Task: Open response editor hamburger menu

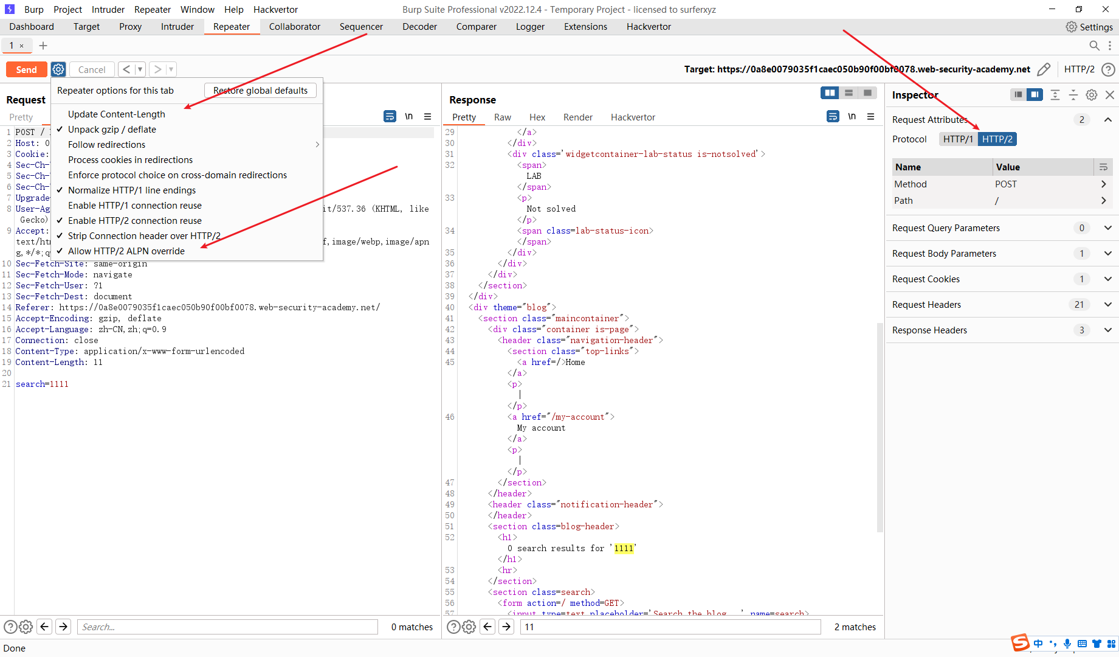Action: [x=871, y=116]
